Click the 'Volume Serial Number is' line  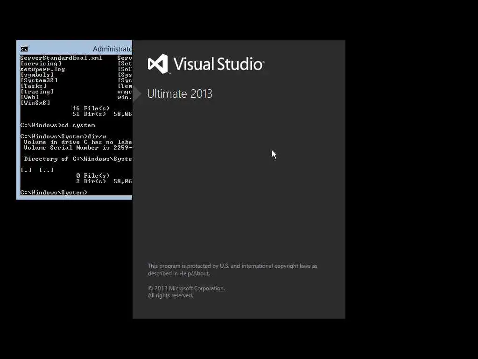[x=78, y=148]
